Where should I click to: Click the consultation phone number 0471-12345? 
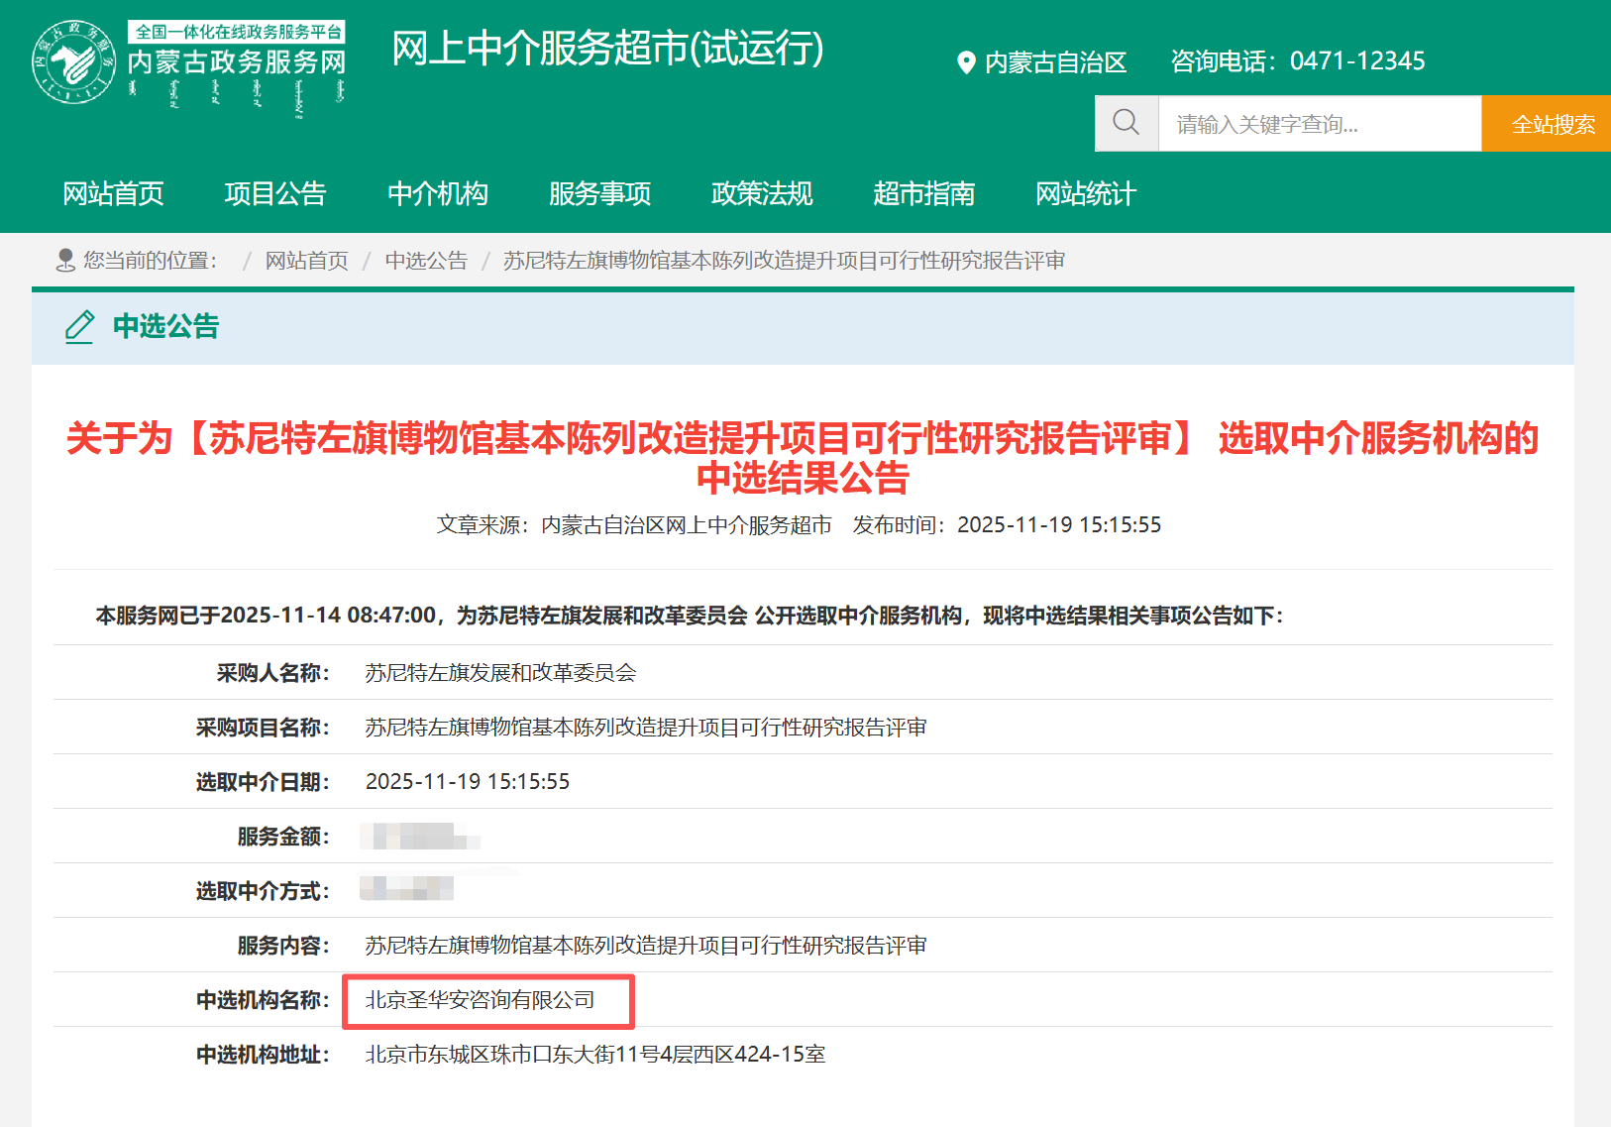pos(1357,60)
